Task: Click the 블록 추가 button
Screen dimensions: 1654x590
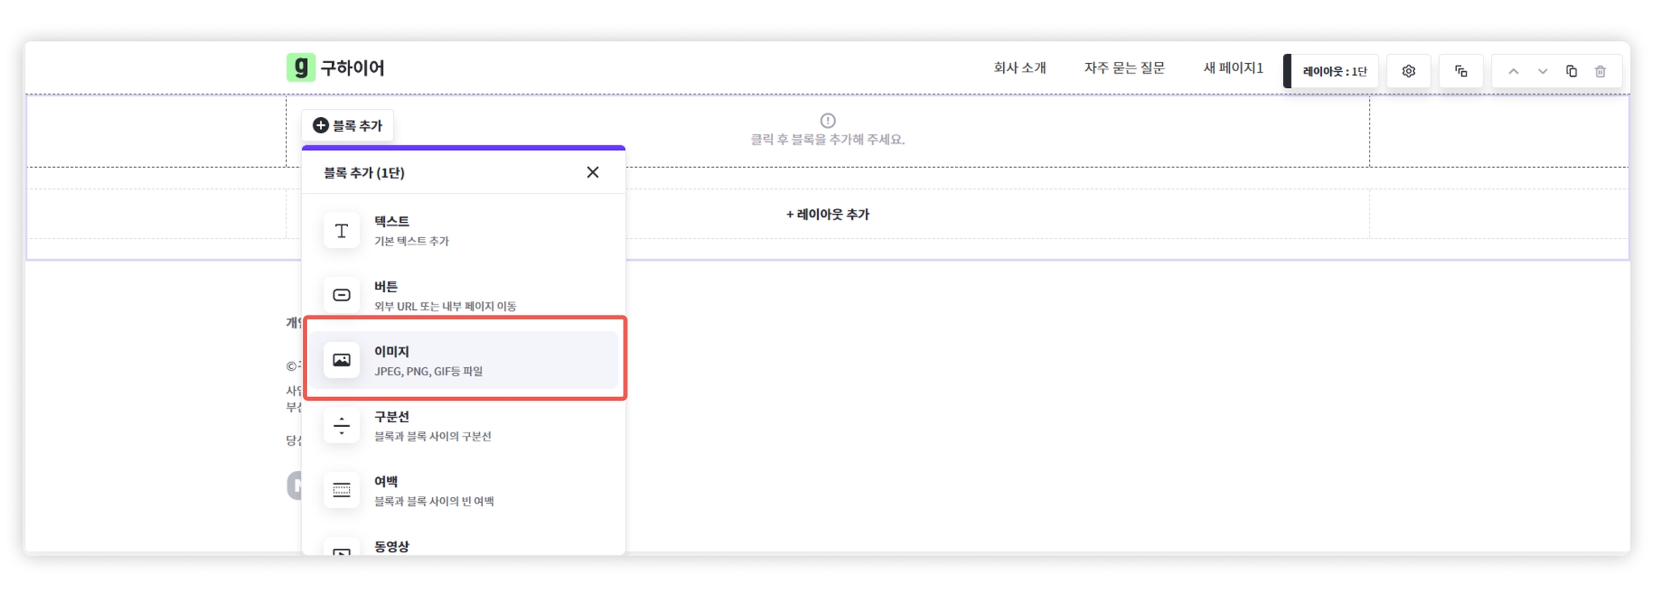Action: click(x=347, y=125)
